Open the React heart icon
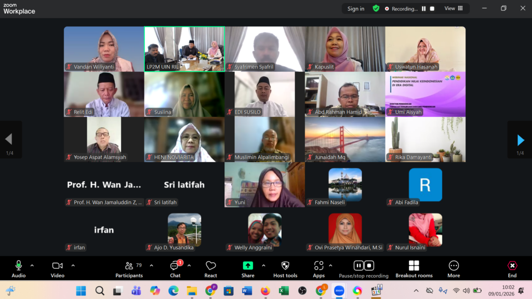 pyautogui.click(x=210, y=266)
